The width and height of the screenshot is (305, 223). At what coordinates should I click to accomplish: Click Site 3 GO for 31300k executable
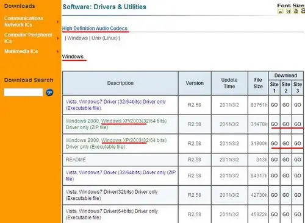(x=298, y=143)
